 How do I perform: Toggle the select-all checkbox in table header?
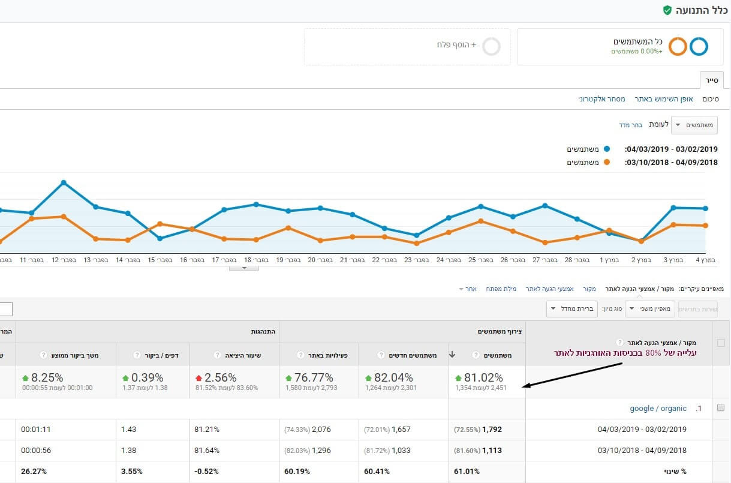[720, 343]
